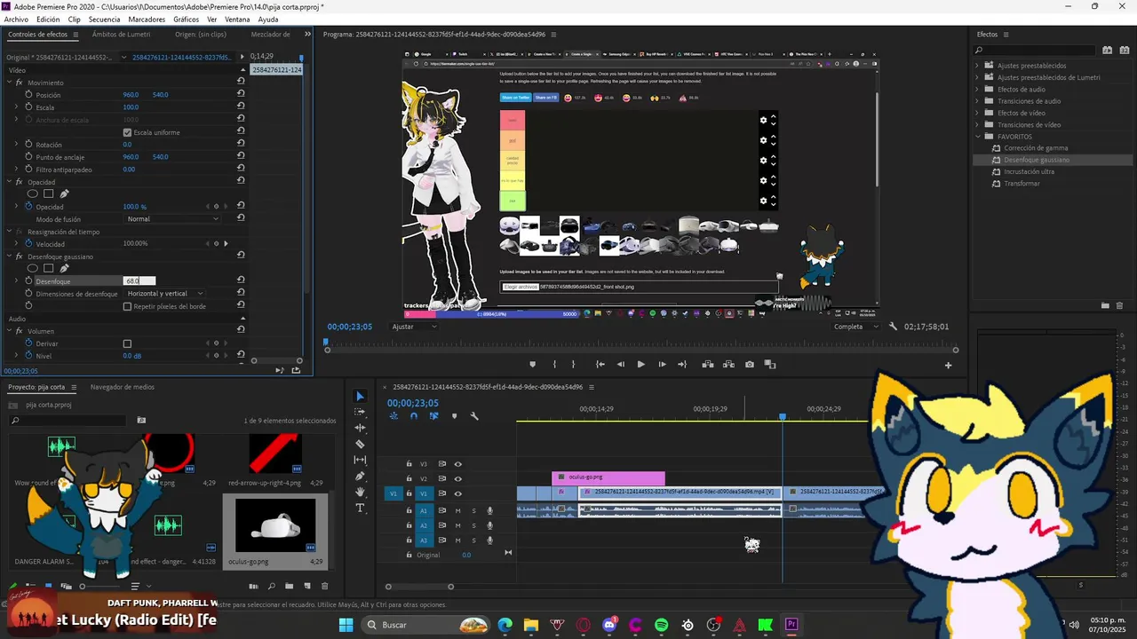1137x639 pixels.
Task: Expand the Escala property
Action: click(x=16, y=107)
